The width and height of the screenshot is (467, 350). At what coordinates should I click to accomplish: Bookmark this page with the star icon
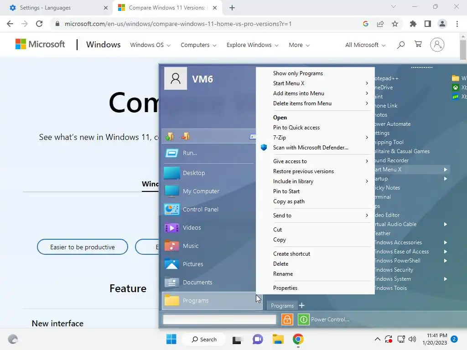(395, 24)
